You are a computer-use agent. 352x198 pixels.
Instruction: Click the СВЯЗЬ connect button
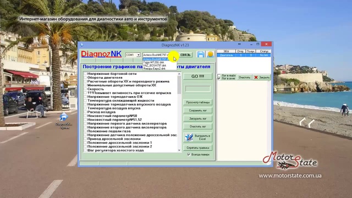(185, 55)
